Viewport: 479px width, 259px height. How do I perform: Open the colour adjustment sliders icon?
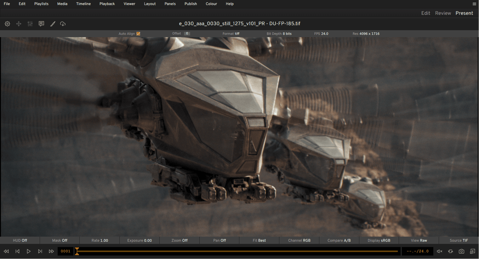tap(30, 24)
